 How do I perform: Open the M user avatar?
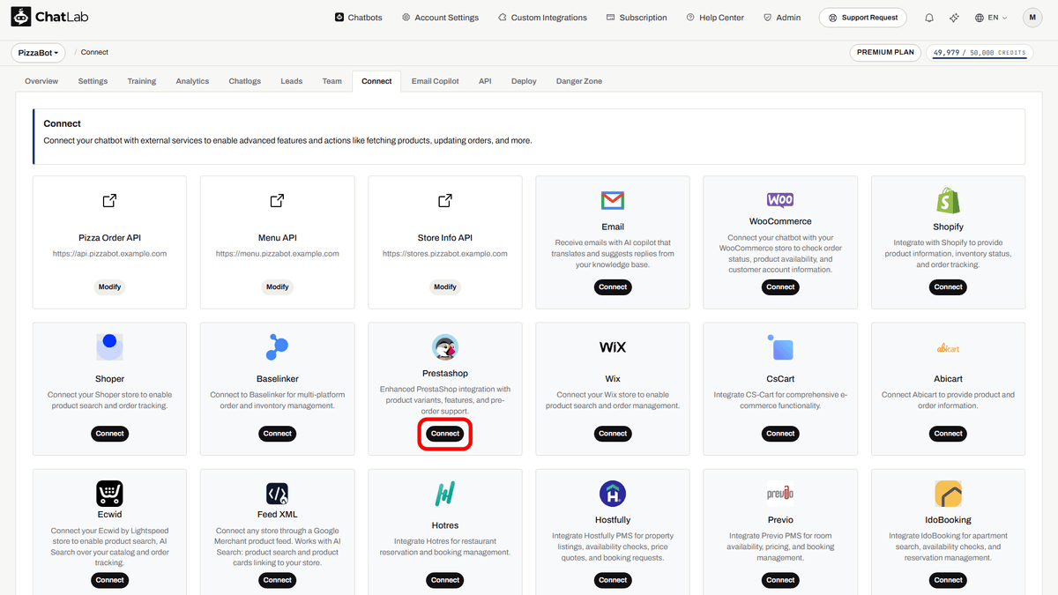coord(1032,18)
